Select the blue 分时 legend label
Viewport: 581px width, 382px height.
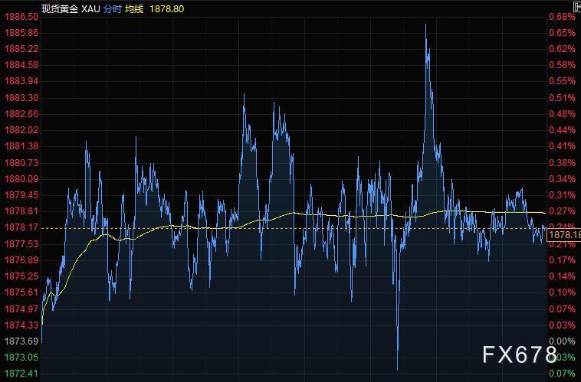coord(112,8)
